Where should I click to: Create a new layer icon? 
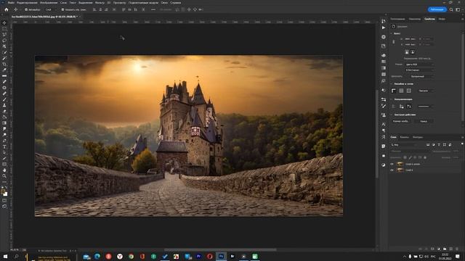(x=451, y=249)
